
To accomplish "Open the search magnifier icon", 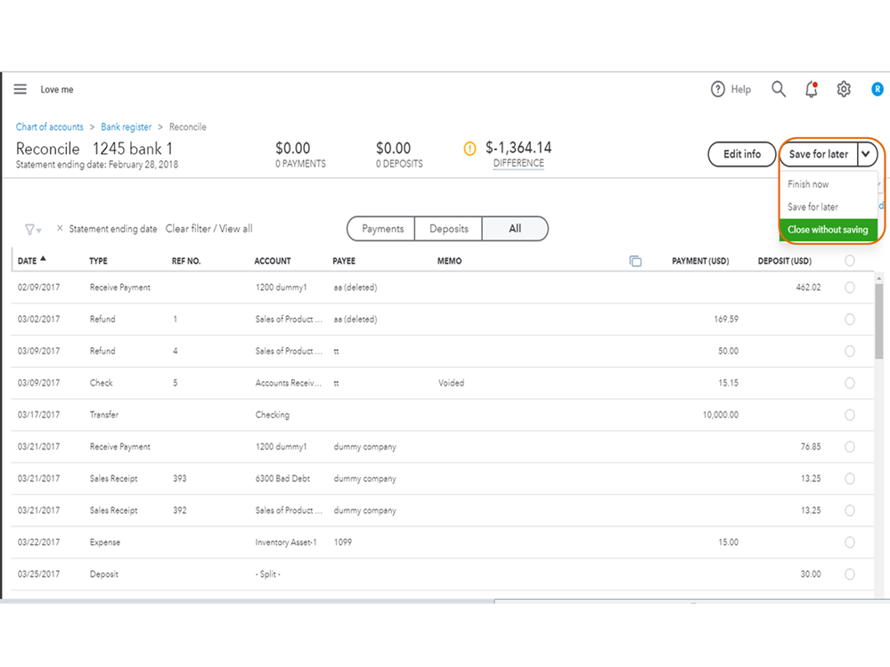I will pos(778,89).
